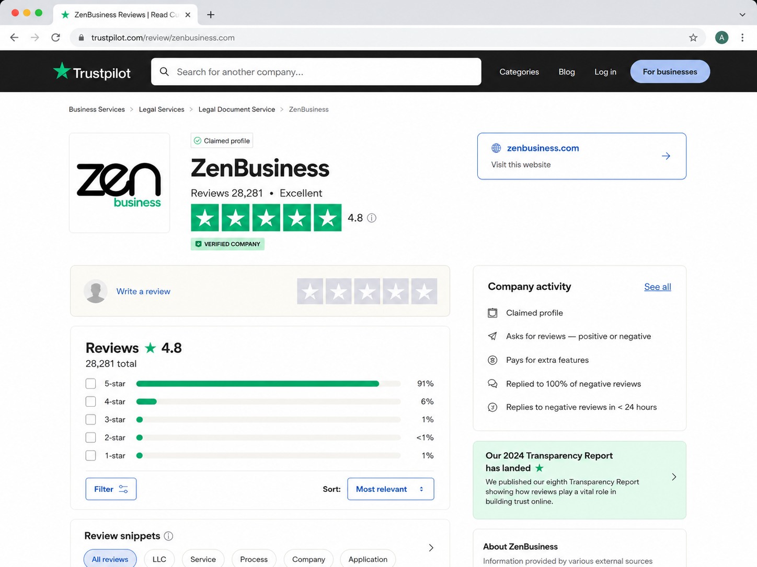Viewport: 757px width, 567px height.
Task: Check the 2-star filter checkbox
Action: (90, 438)
